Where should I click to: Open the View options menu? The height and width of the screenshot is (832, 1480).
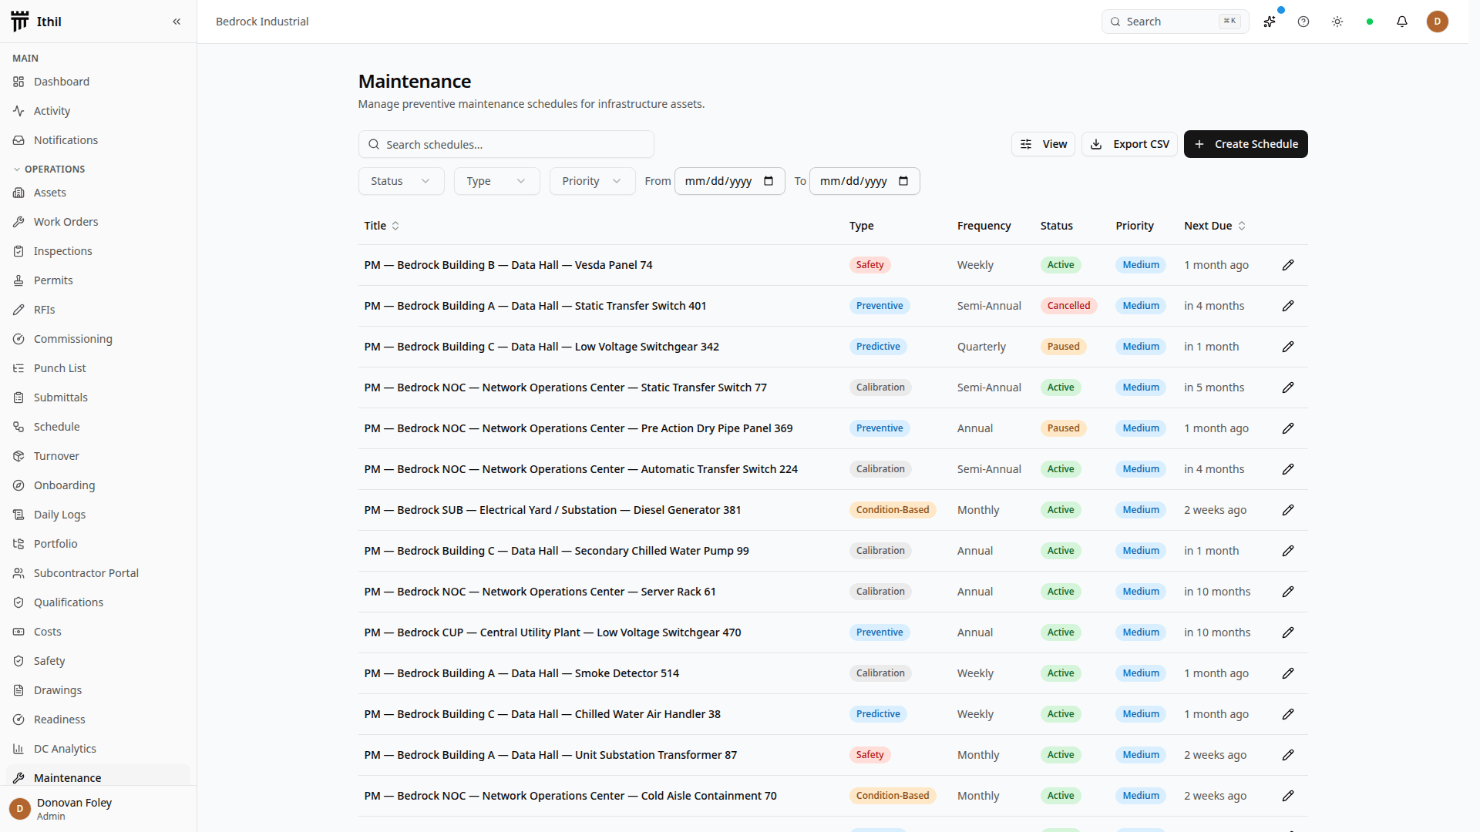pyautogui.click(x=1043, y=144)
